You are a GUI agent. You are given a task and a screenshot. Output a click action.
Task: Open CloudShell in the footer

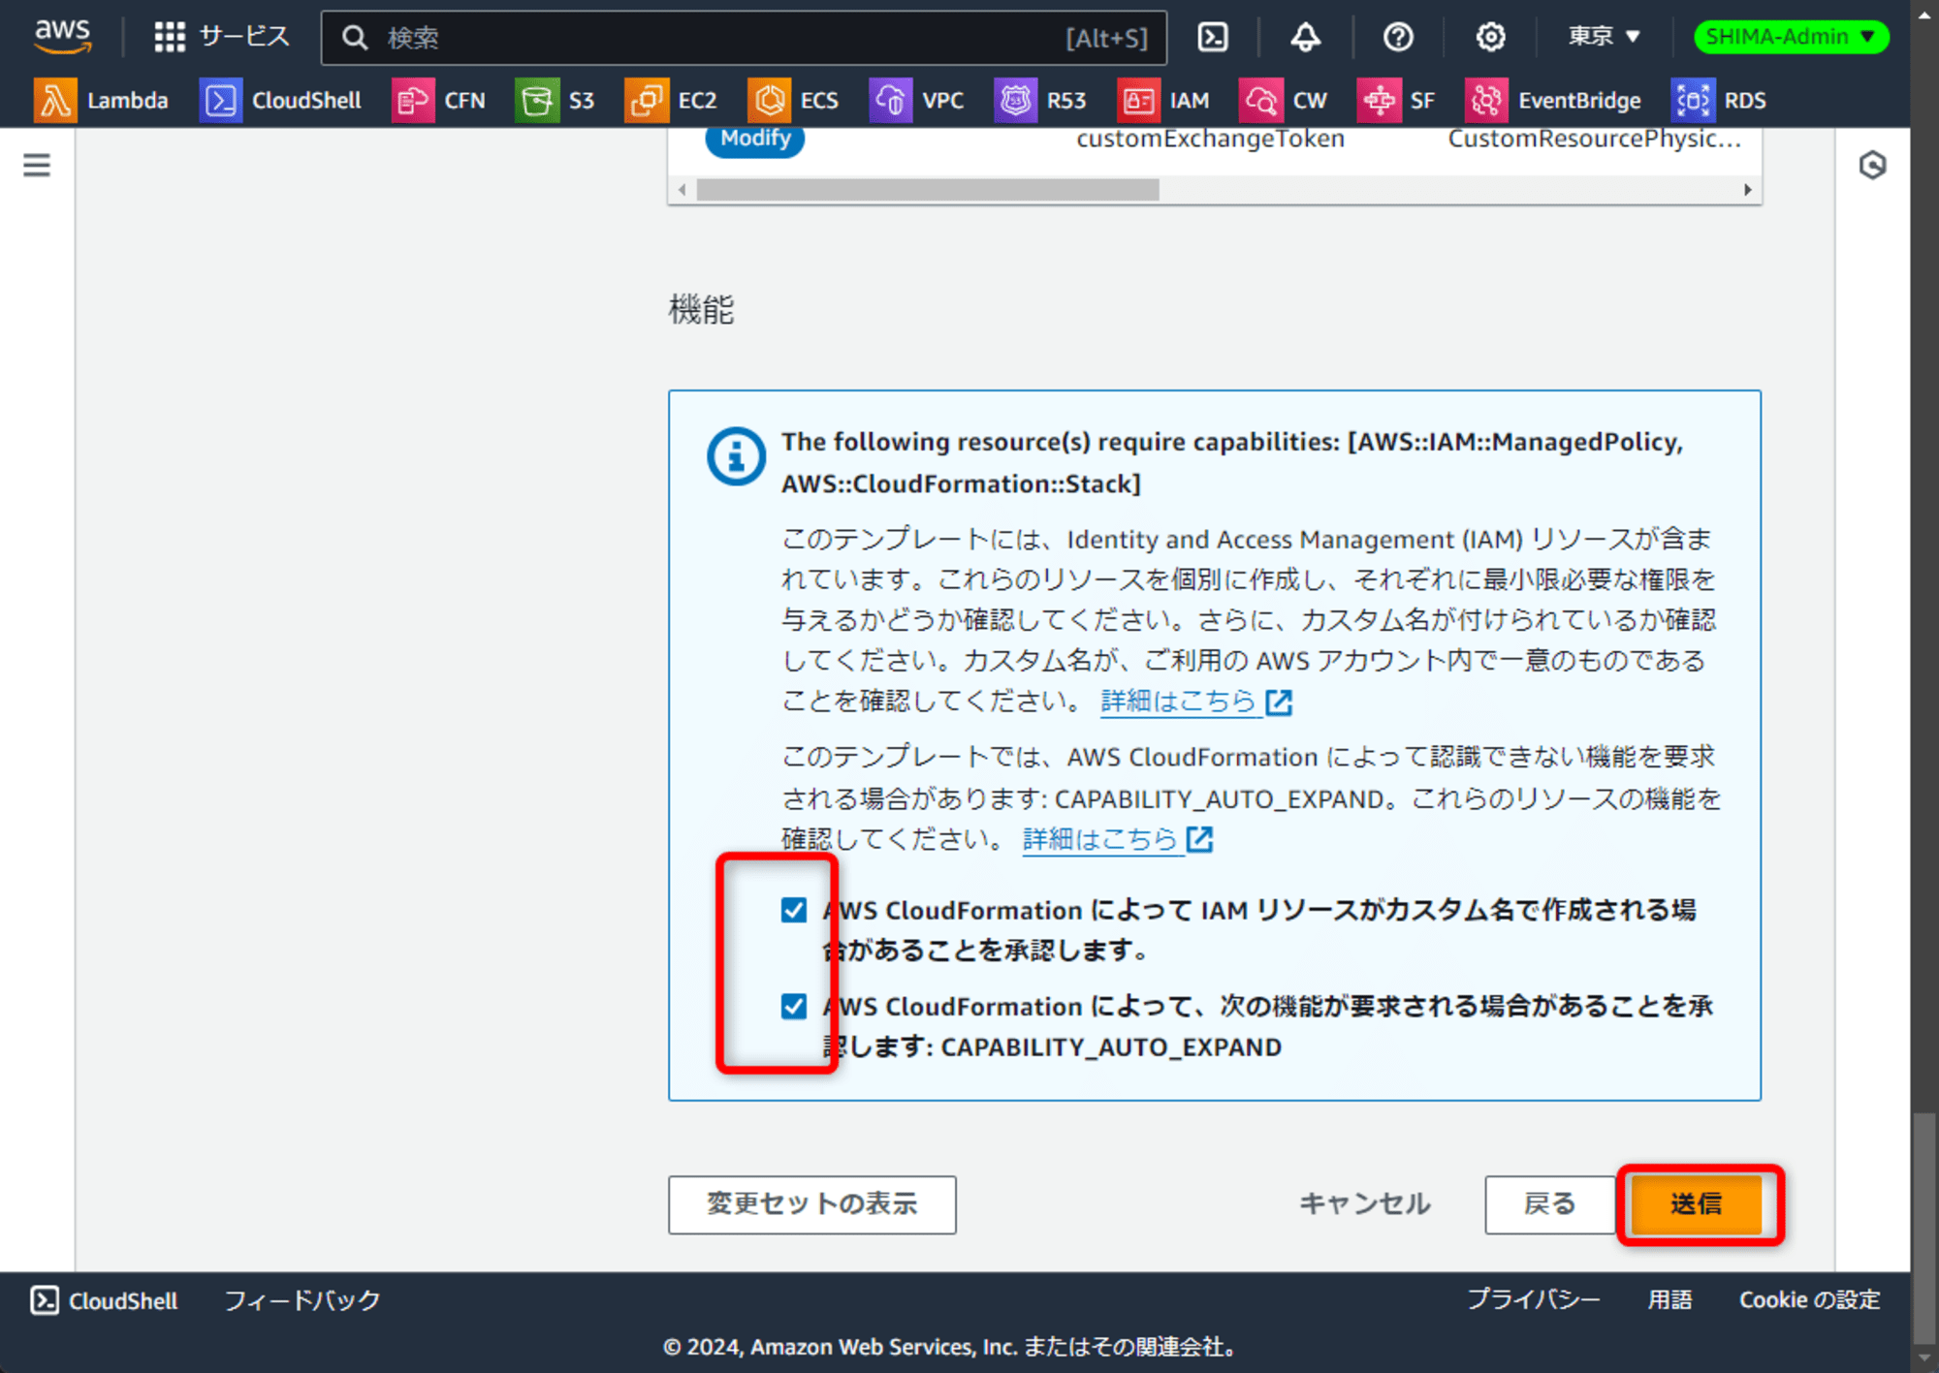[x=104, y=1300]
